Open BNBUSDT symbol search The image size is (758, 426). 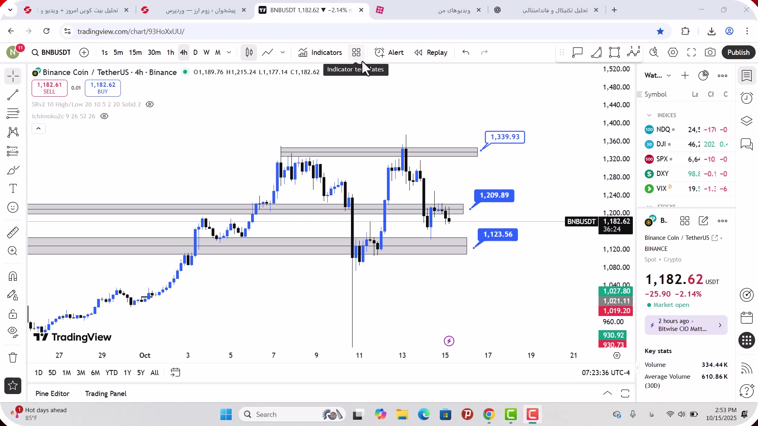pos(51,52)
